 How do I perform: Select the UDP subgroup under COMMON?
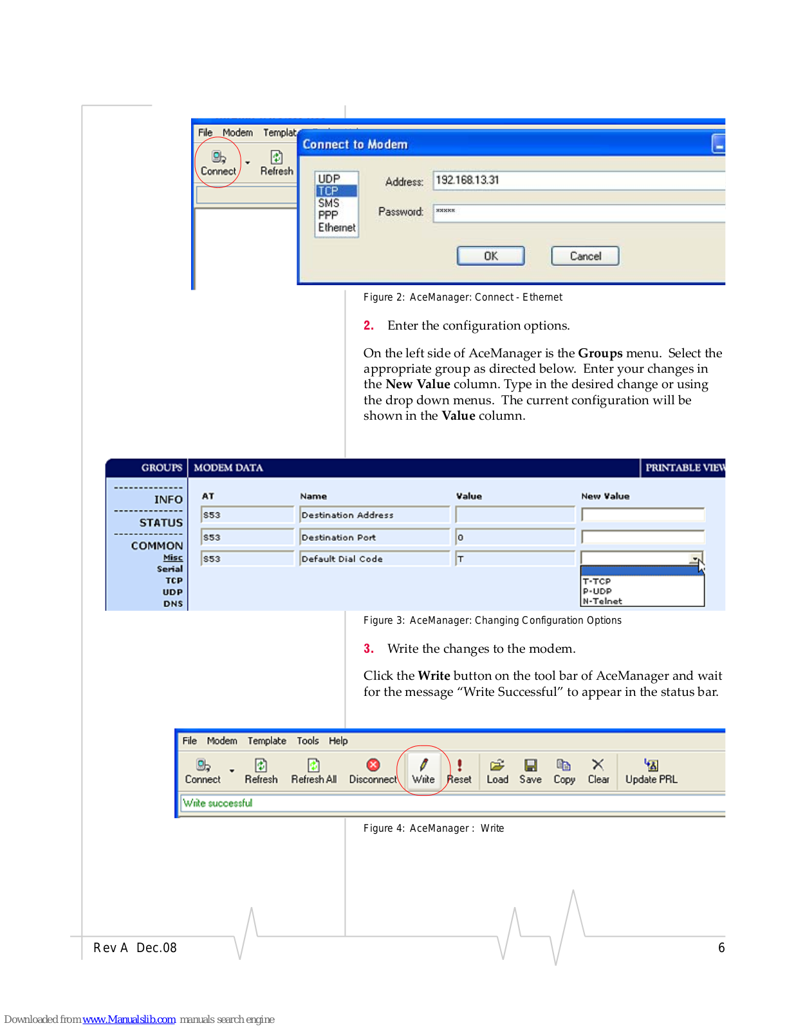pyautogui.click(x=172, y=592)
